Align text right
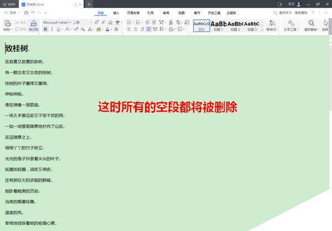332x231 pixels. tap(142, 29)
